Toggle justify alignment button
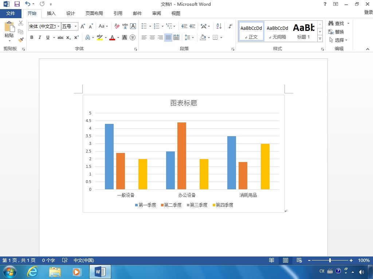The width and height of the screenshot is (373, 279). tap(168, 37)
